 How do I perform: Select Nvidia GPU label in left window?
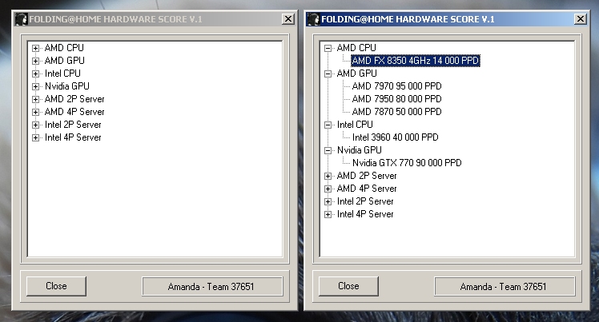point(66,86)
